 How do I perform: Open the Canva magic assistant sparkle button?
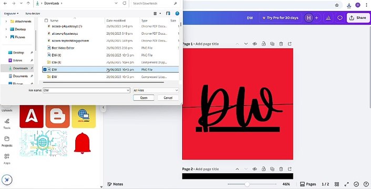point(7,180)
